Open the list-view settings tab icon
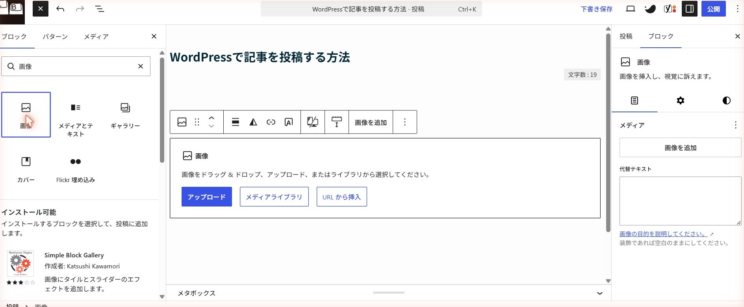The height and width of the screenshot is (307, 744). tap(635, 100)
